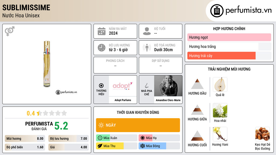Click the TRẢI NGHIỆM MÙI HƯƠNG heading
The height and width of the screenshot is (155, 276).
pos(229,69)
